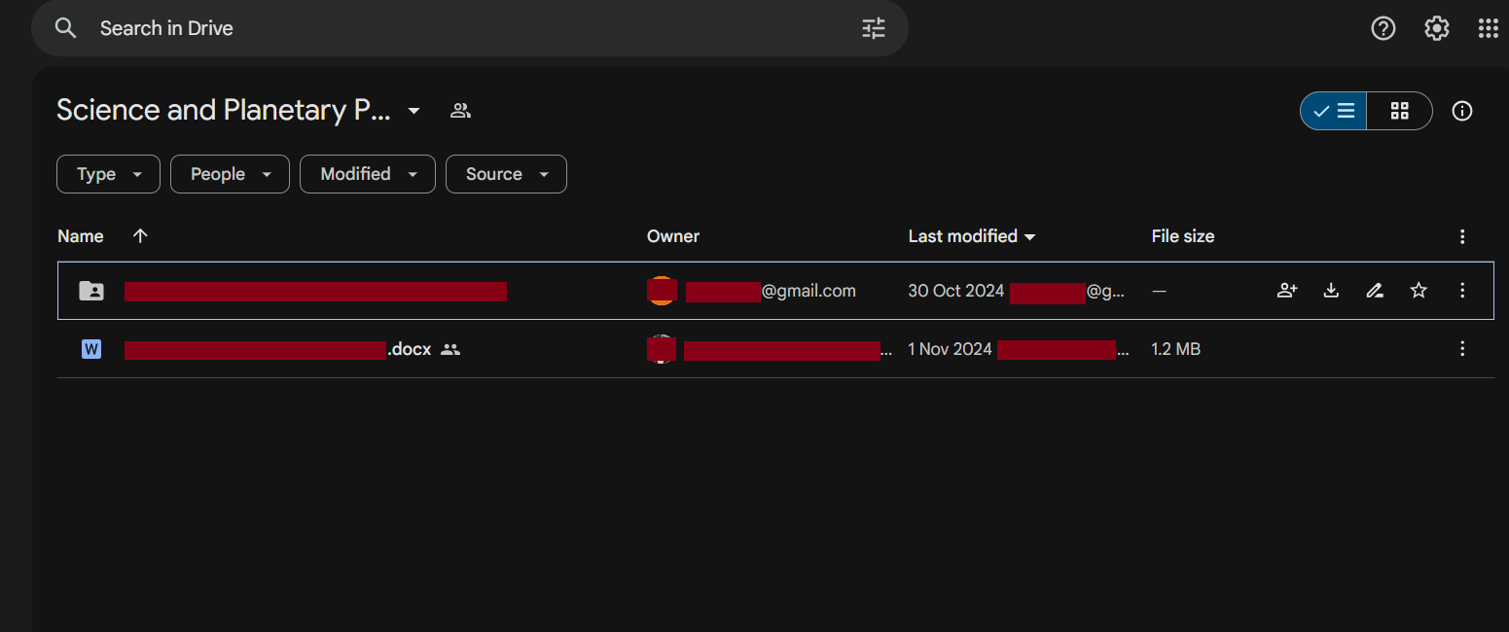Image resolution: width=1509 pixels, height=632 pixels.
Task: Open the Google apps grid
Action: pos(1488,28)
